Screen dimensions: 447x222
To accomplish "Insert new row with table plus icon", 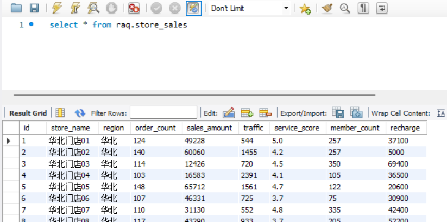I will pos(247,113).
